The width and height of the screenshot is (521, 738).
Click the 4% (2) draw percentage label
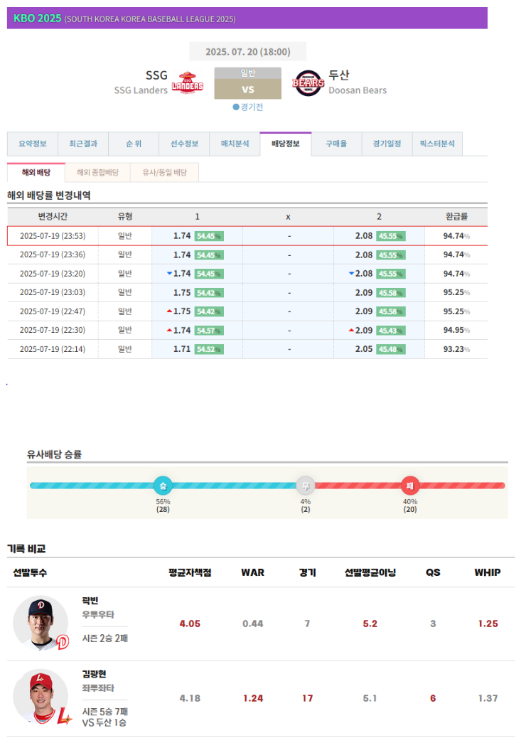(x=306, y=506)
